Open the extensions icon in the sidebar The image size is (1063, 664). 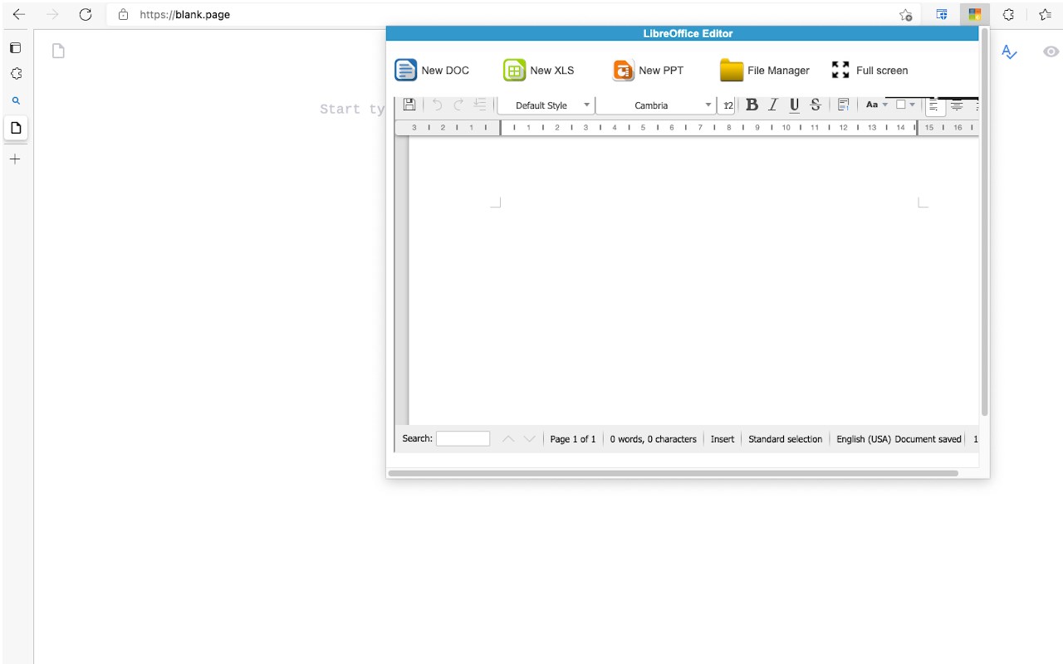pos(15,74)
